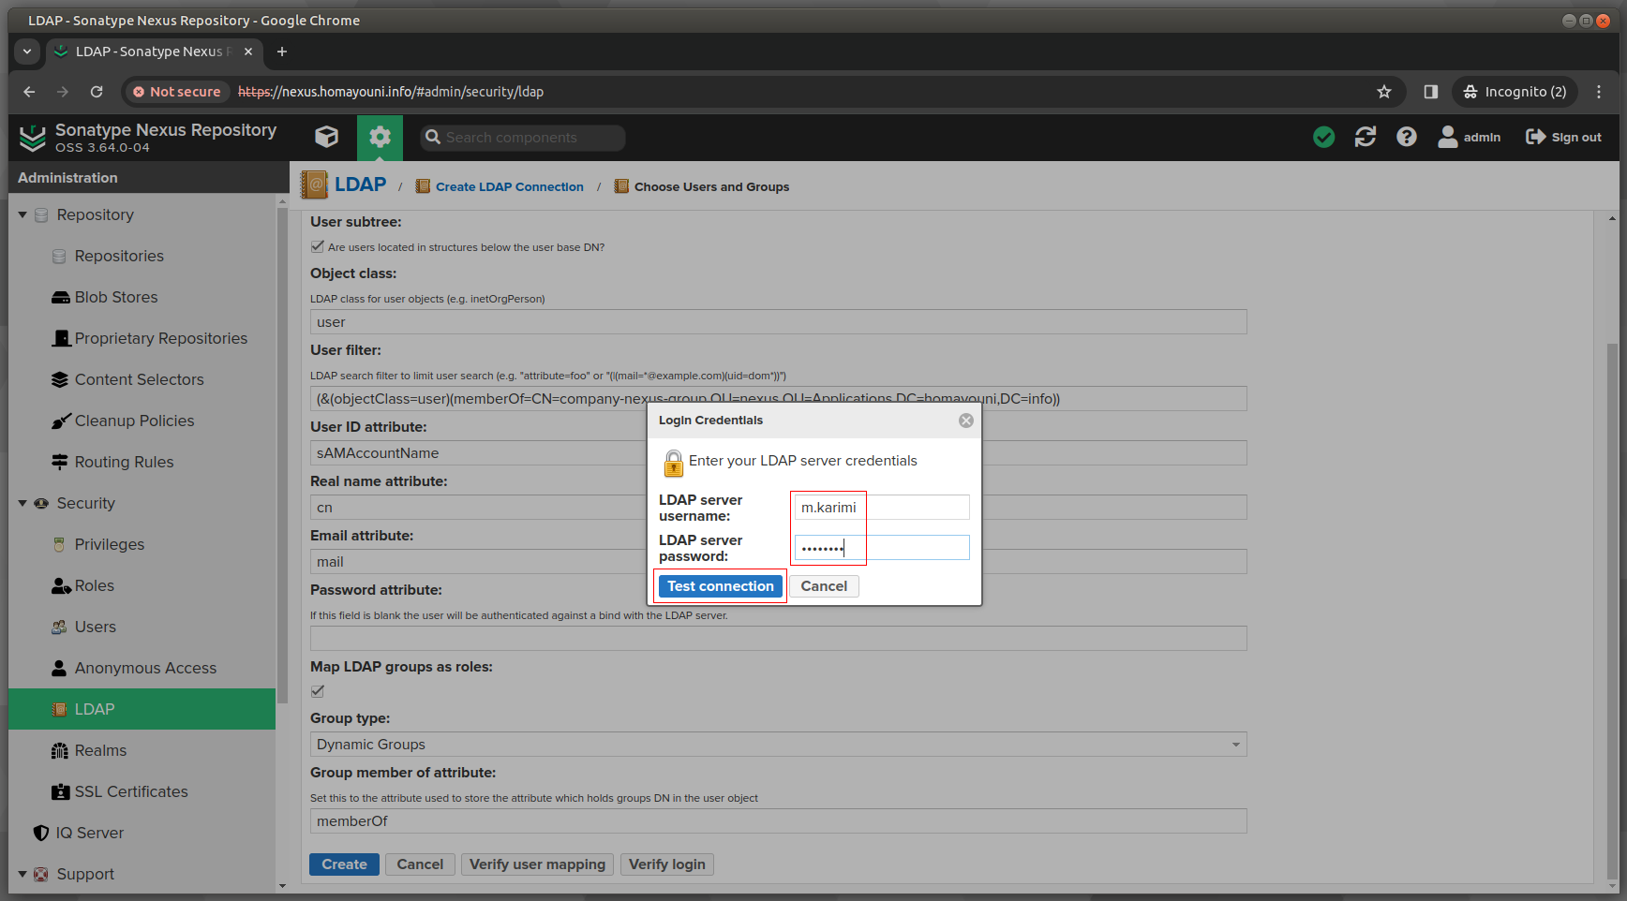1627x901 pixels.
Task: Open Realms in sidebar
Action: (100, 750)
